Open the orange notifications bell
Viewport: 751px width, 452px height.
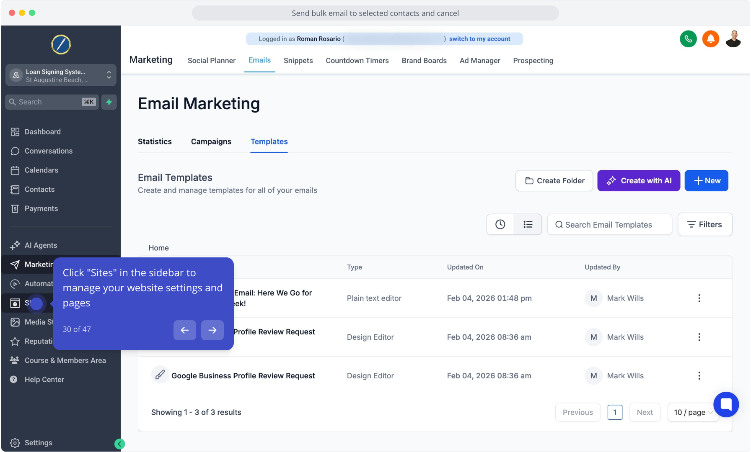pos(710,39)
